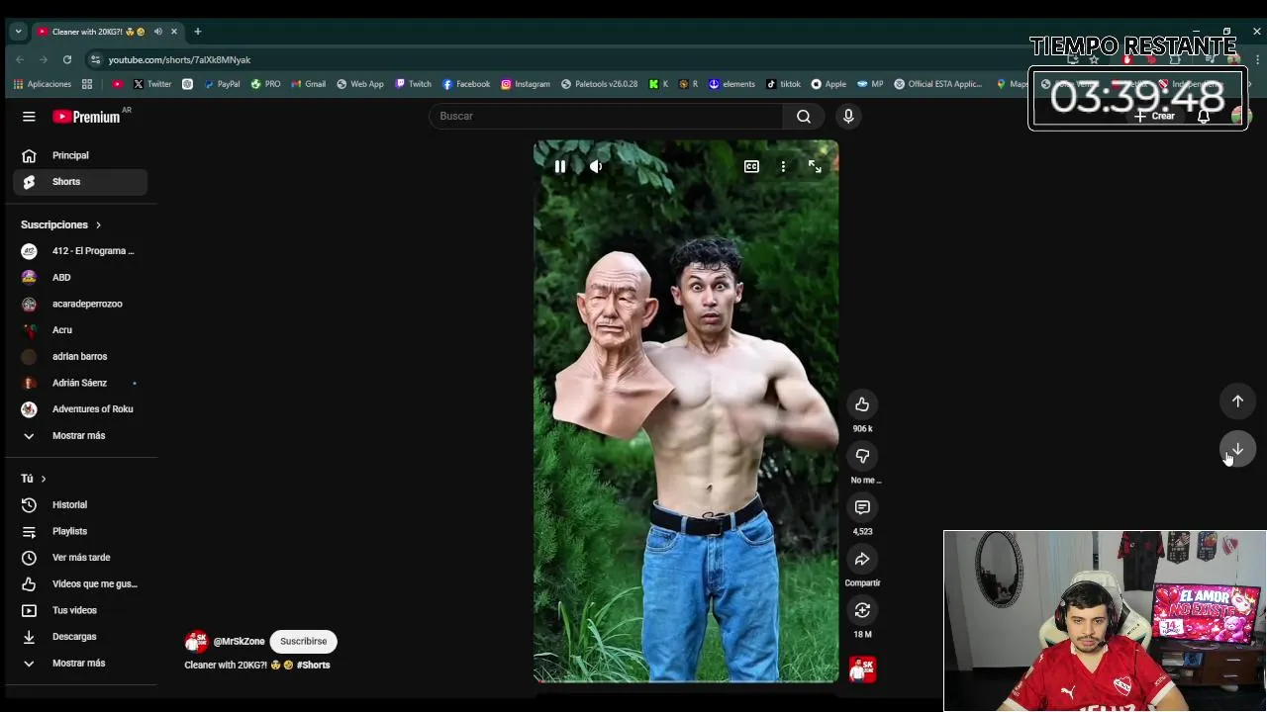Click the MrSkZone channel avatar
This screenshot has width=1267, height=712.
pos(196,642)
